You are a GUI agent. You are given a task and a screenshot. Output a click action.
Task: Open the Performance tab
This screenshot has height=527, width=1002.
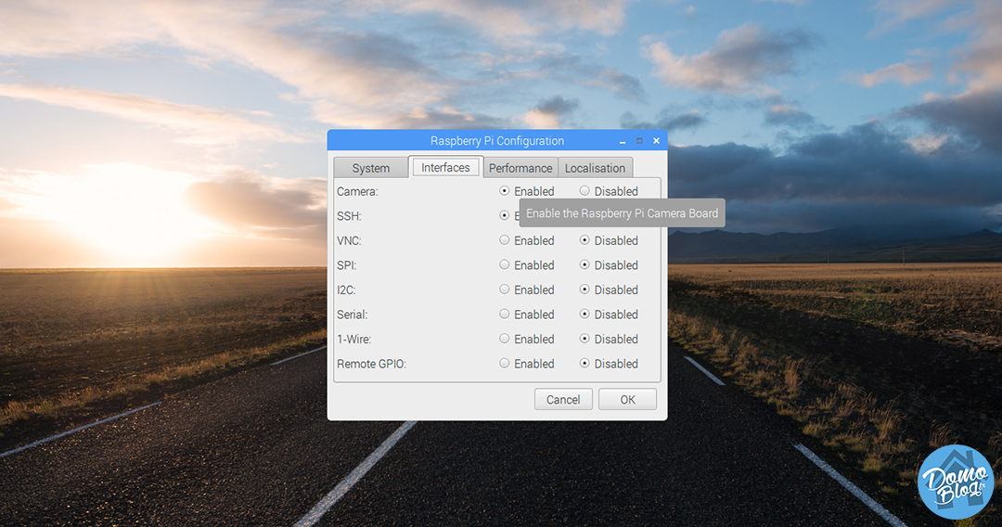click(520, 168)
